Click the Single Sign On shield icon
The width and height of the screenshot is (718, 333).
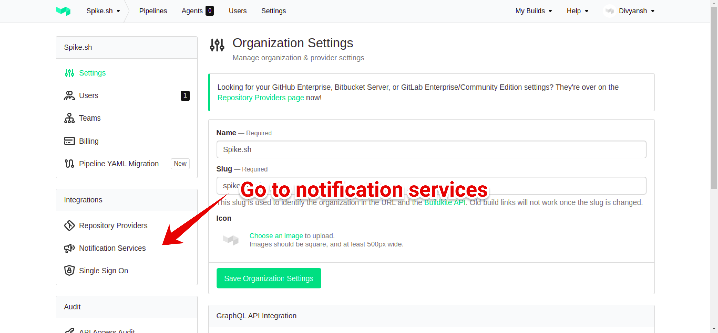69,270
